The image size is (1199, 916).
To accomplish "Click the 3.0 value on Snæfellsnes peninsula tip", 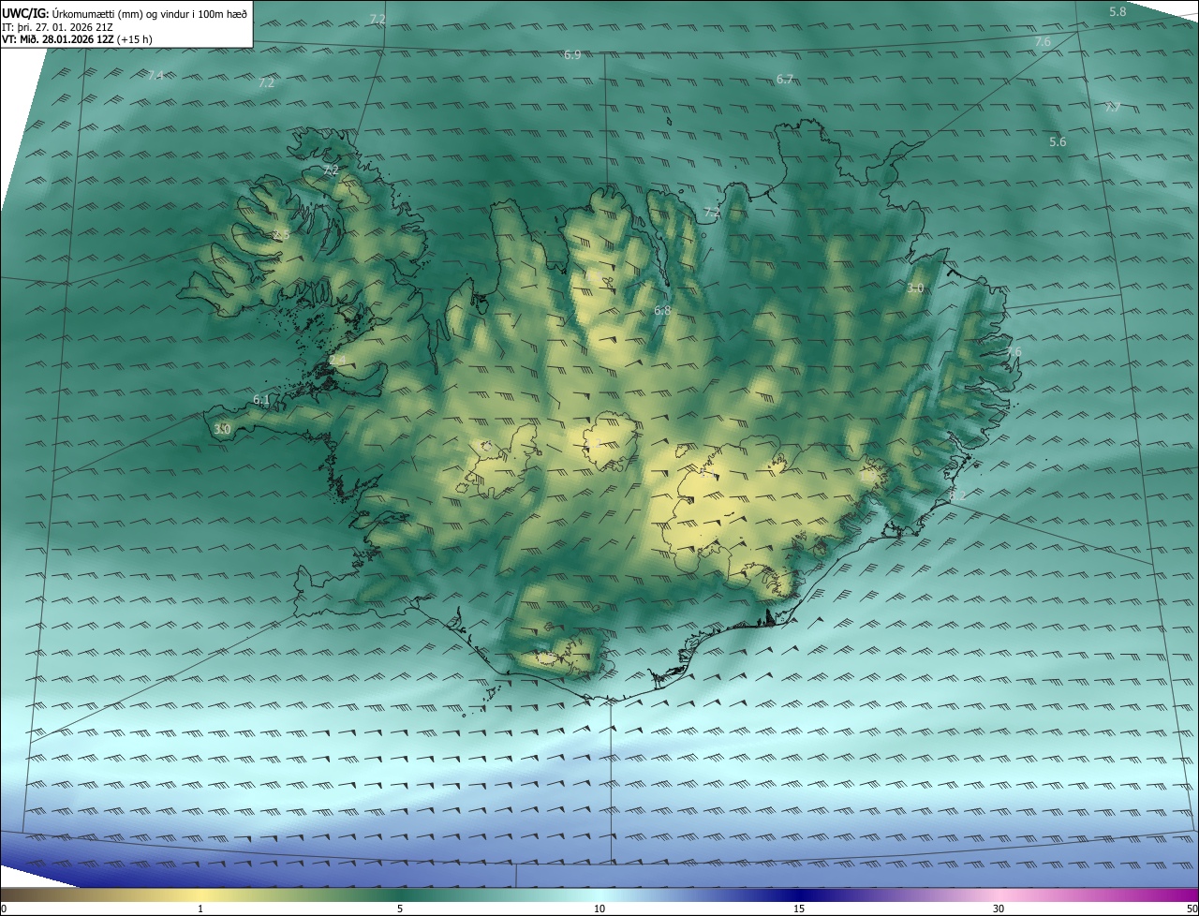I will click(222, 429).
